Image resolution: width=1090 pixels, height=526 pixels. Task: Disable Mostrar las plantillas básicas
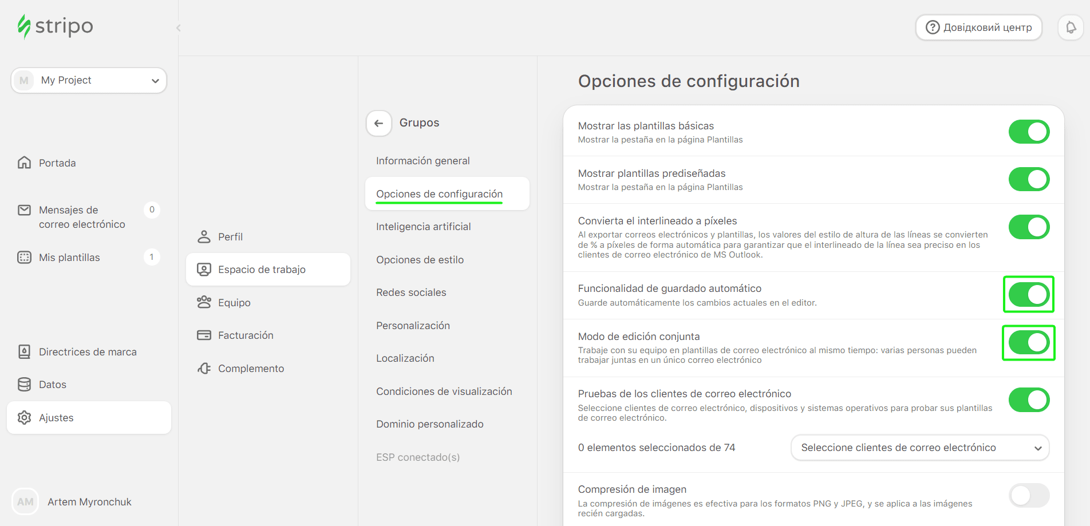tap(1029, 131)
